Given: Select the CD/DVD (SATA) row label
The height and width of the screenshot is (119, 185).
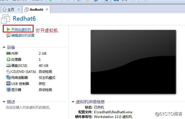Looking at the screenshot, I should (x=24, y=71).
